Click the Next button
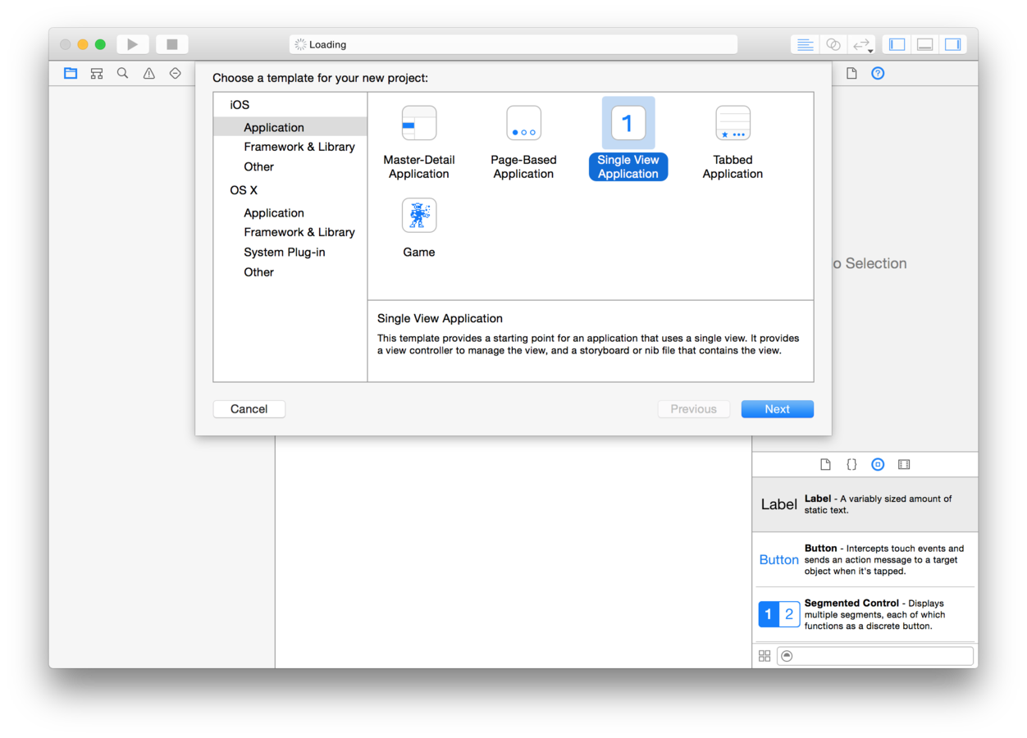The height and width of the screenshot is (738, 1027). 777,408
